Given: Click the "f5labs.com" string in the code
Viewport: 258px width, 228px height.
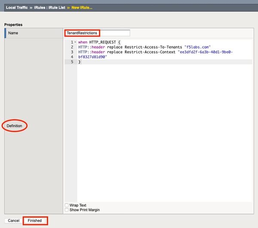Looking at the screenshot, I should pos(197,47).
